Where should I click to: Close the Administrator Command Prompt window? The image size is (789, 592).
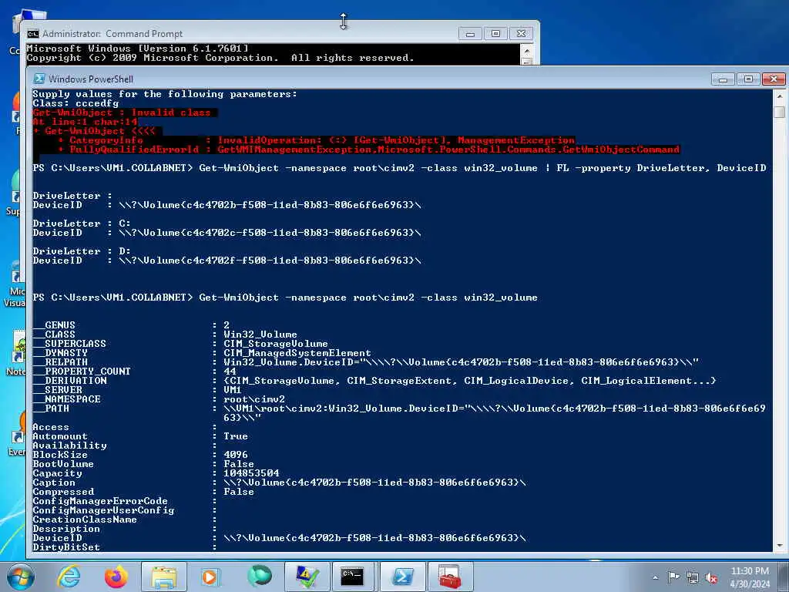[522, 34]
